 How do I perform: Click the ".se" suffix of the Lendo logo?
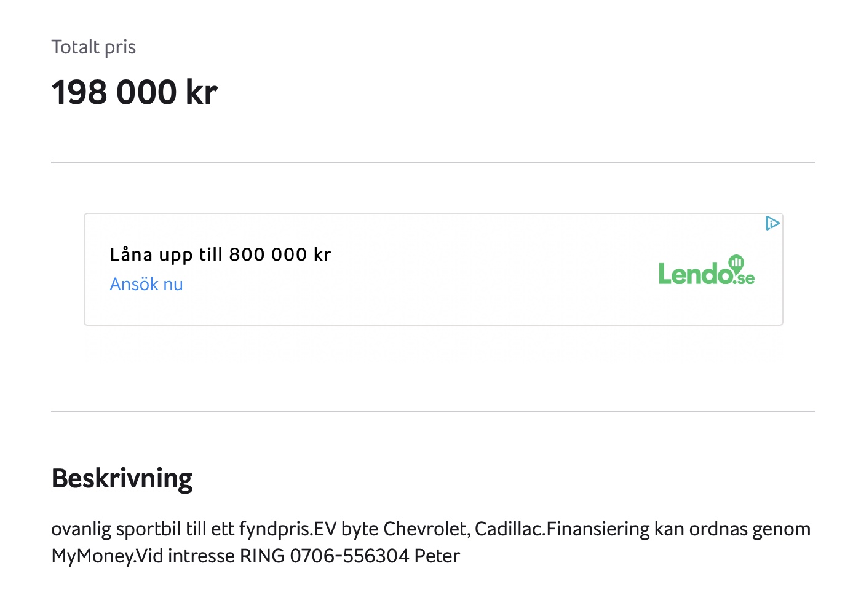tap(745, 278)
